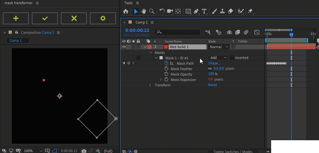Screen dimensions: 319x153
Task: Select the Rectangle shape tool
Action: [188, 11]
